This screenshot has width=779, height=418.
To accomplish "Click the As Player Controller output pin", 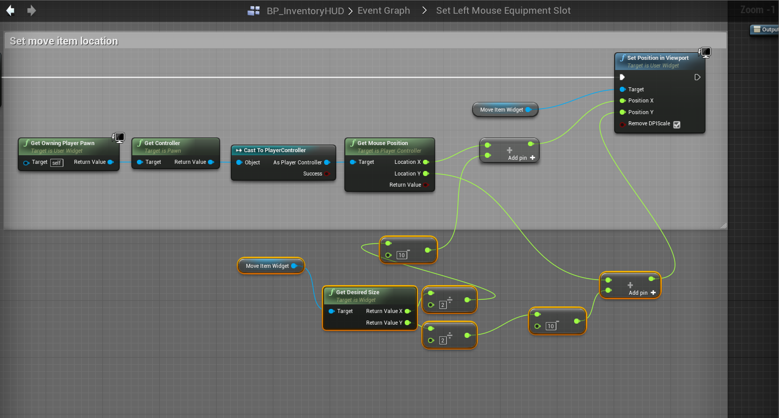I will click(x=327, y=162).
